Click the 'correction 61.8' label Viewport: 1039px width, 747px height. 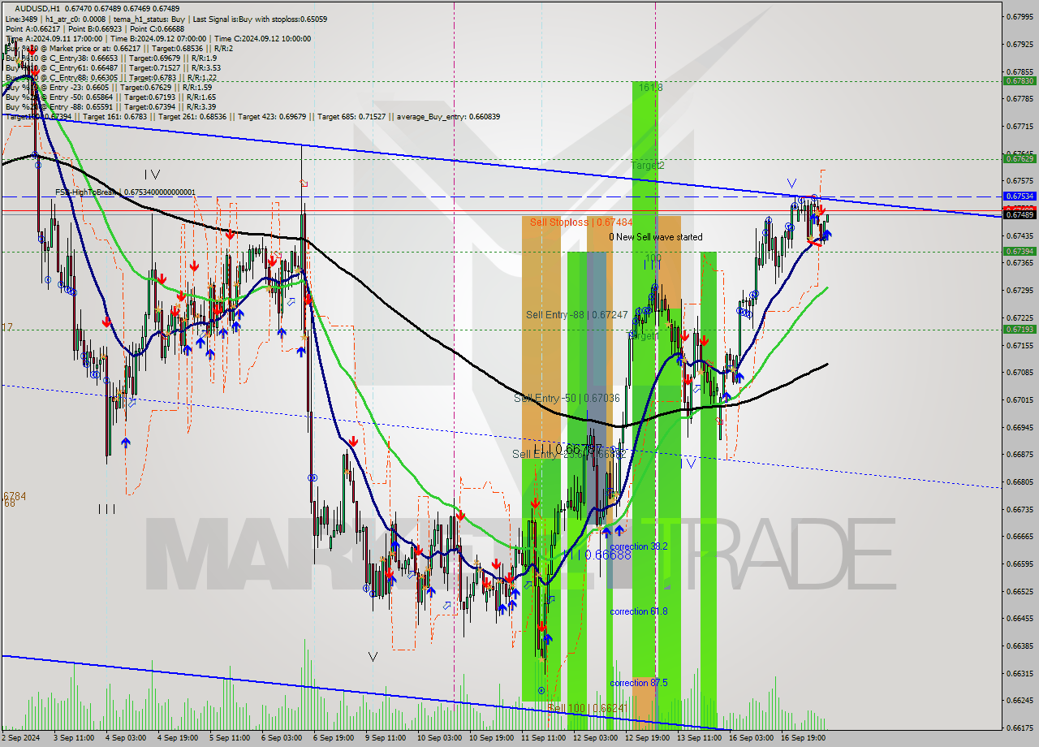point(639,611)
